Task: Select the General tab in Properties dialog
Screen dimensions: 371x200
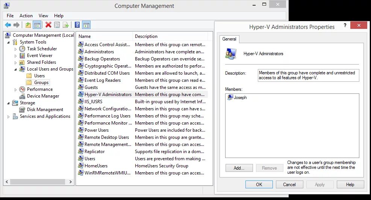Action: coord(229,39)
